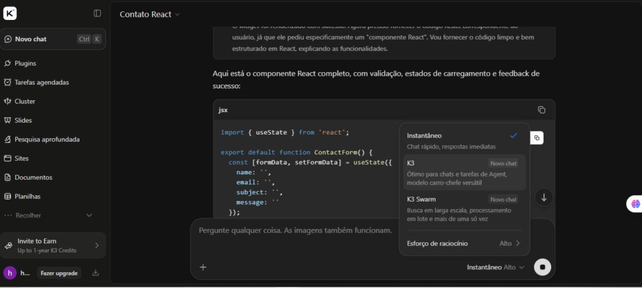Select the K3 Swarm model option

465,208
